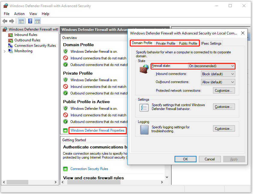Click the Monitoring tree icon
This screenshot has height=194, width=253.
(x=11, y=51)
